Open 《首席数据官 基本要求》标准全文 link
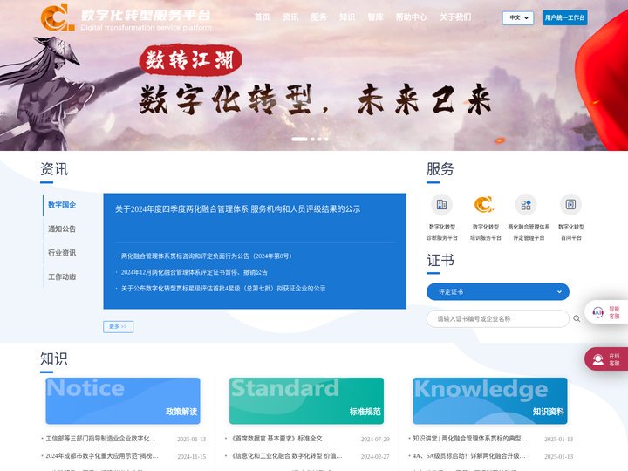The height and width of the screenshot is (471, 628). 276,439
